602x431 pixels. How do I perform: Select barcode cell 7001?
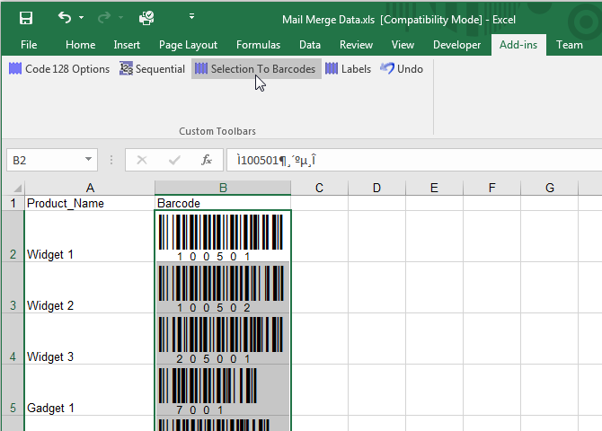[223, 390]
